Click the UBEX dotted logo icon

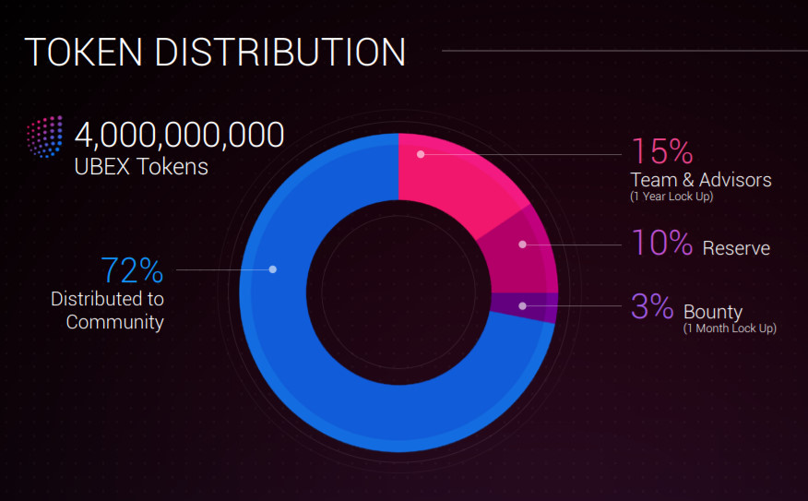coord(45,137)
